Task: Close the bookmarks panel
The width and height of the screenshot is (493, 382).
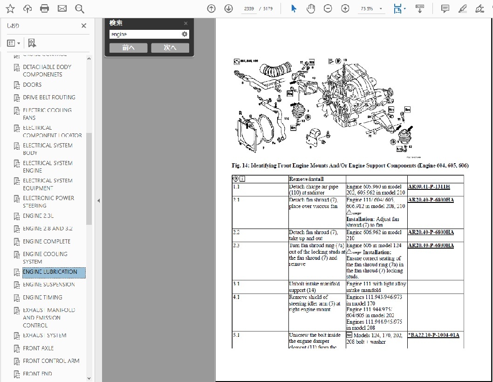Action: click(x=83, y=26)
